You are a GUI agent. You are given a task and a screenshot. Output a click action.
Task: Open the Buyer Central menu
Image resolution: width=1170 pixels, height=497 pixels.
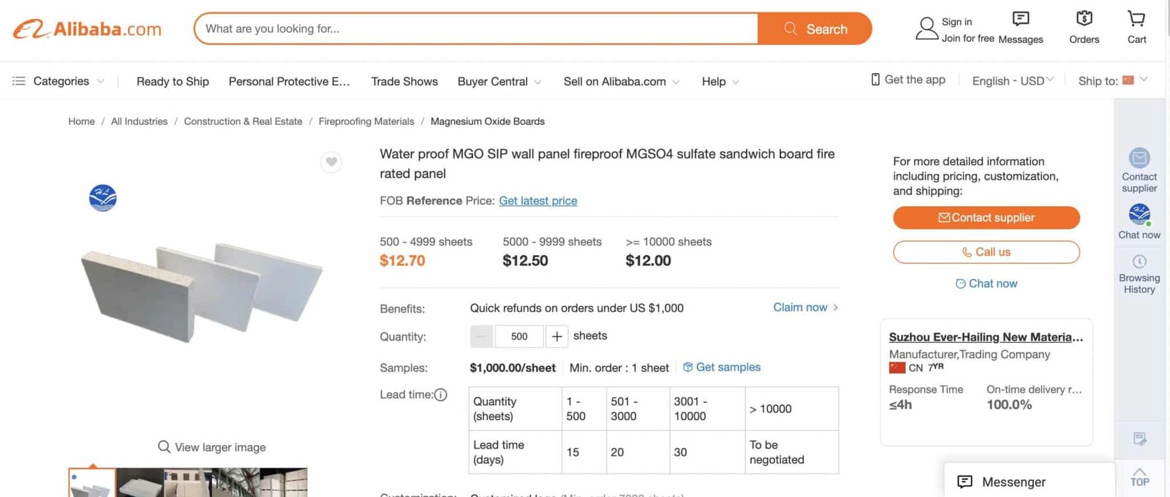[x=499, y=81]
